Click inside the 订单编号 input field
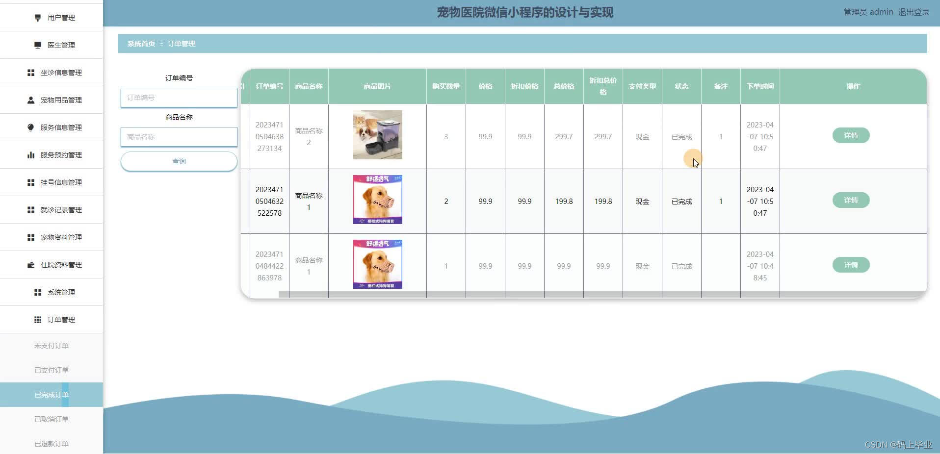Viewport: 940px width, 454px height. (x=179, y=98)
